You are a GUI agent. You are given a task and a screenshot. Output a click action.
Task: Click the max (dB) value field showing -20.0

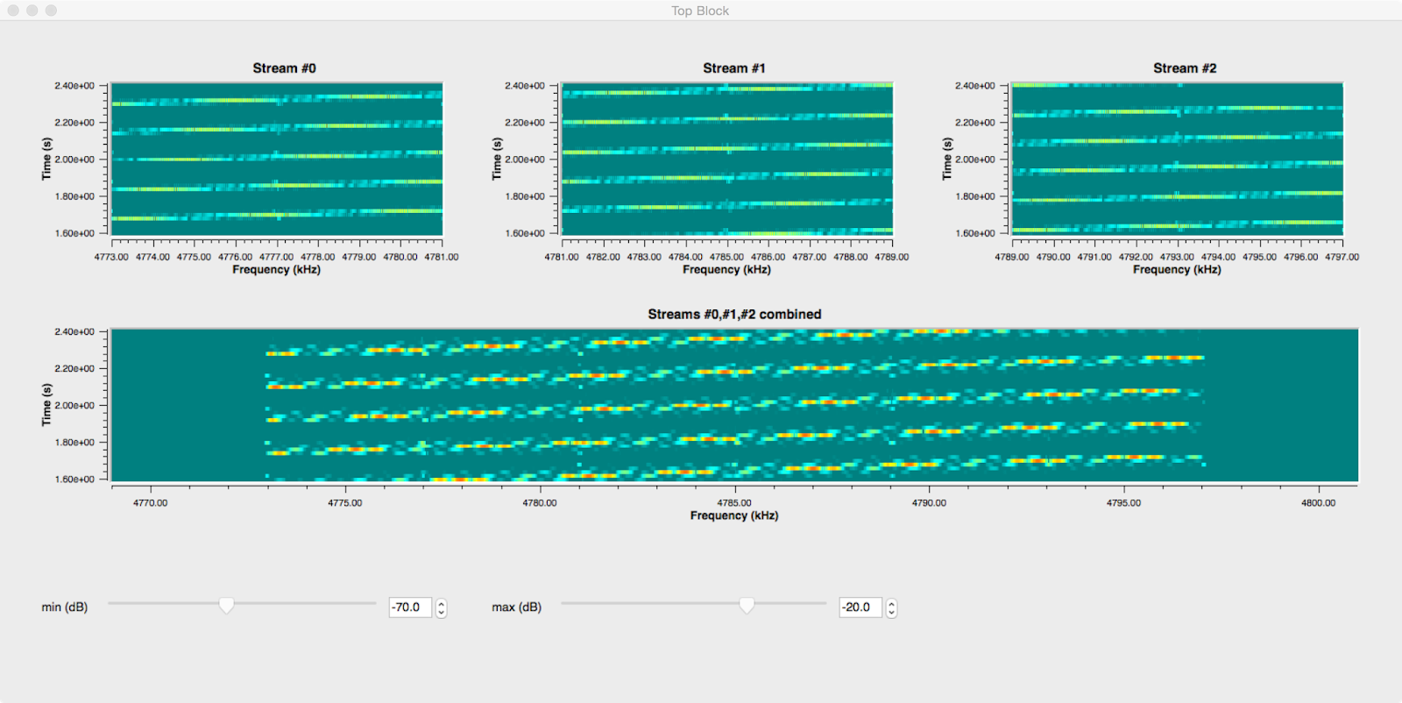[x=860, y=607]
